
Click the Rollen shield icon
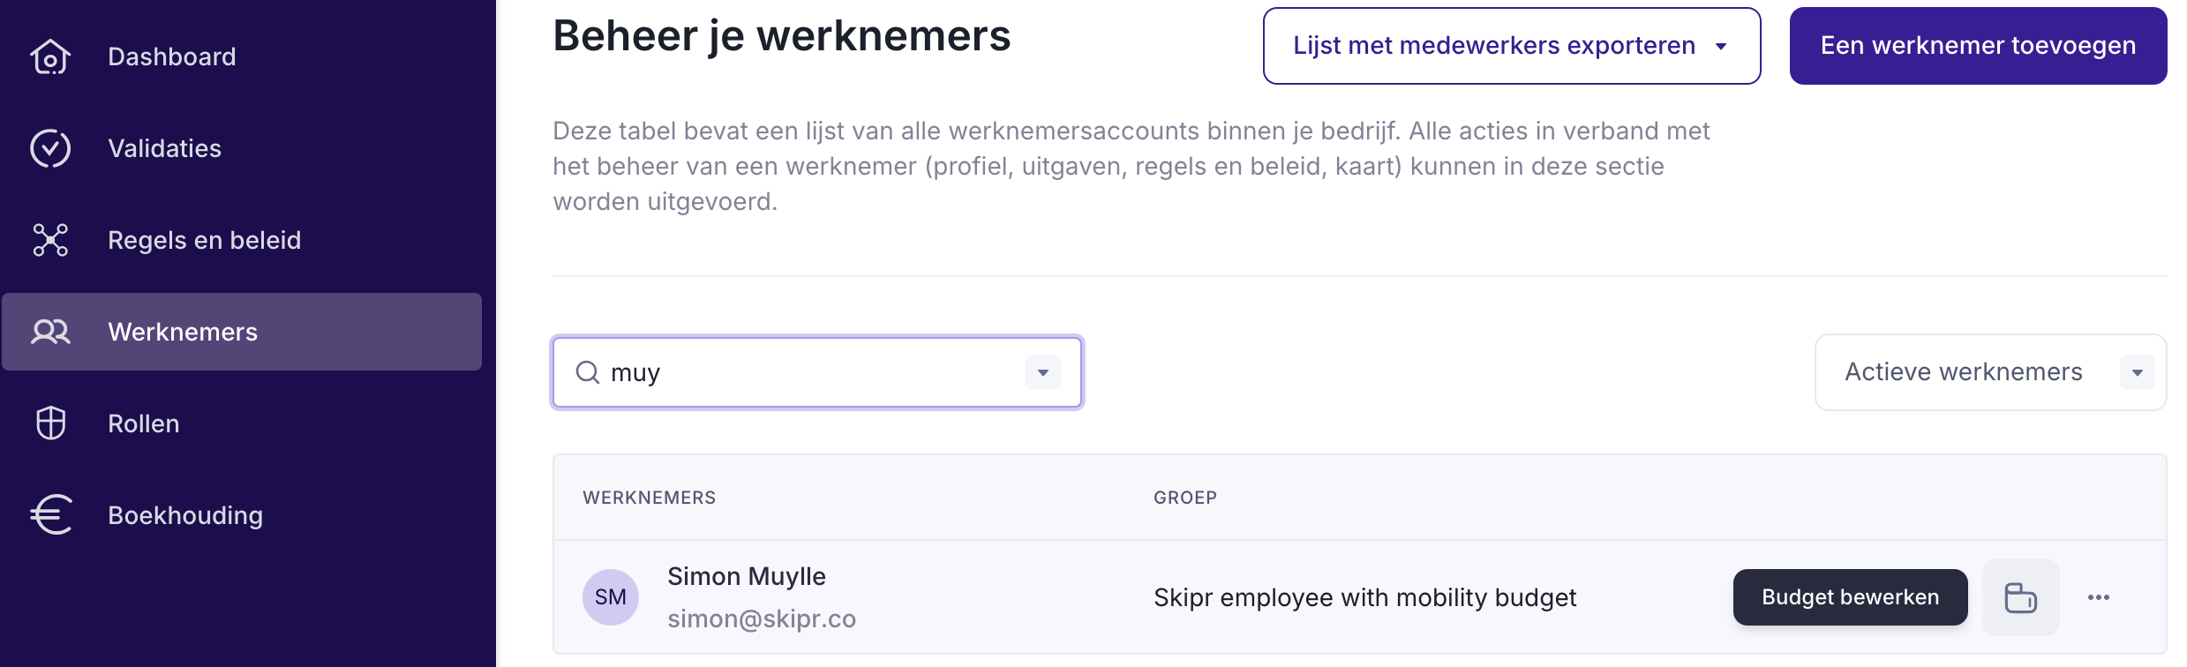[x=50, y=423]
